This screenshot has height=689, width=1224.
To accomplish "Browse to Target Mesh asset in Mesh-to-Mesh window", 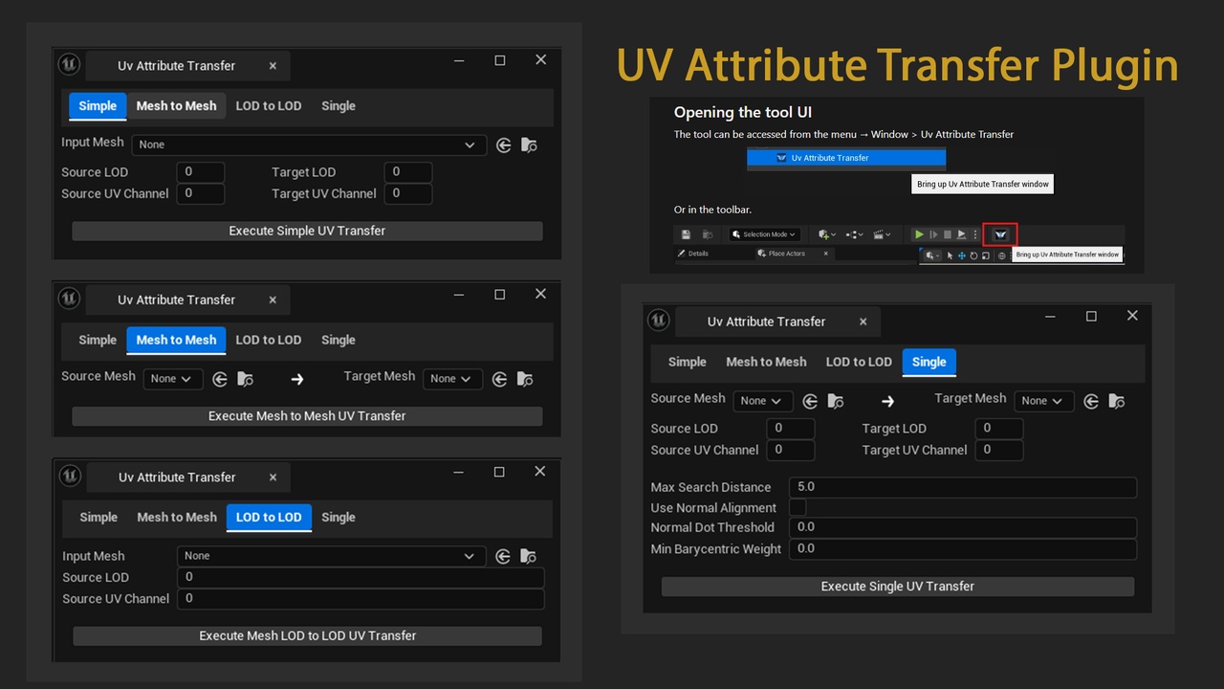I will pyautogui.click(x=525, y=379).
